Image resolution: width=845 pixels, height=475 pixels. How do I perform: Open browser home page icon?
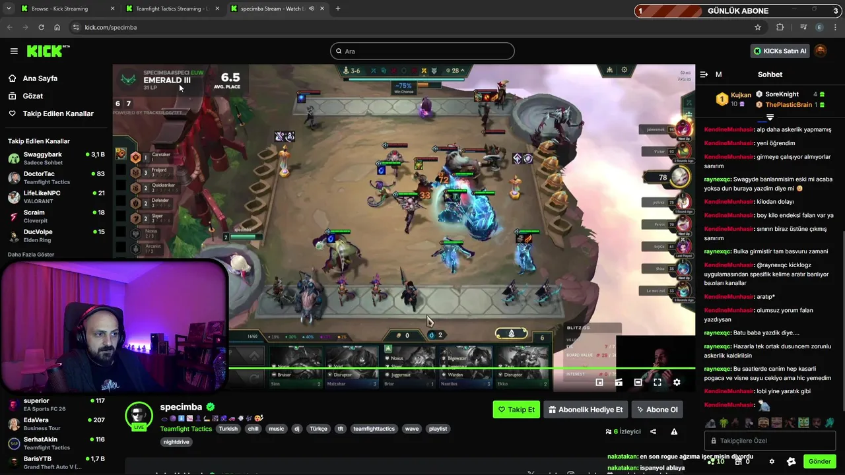pos(57,27)
